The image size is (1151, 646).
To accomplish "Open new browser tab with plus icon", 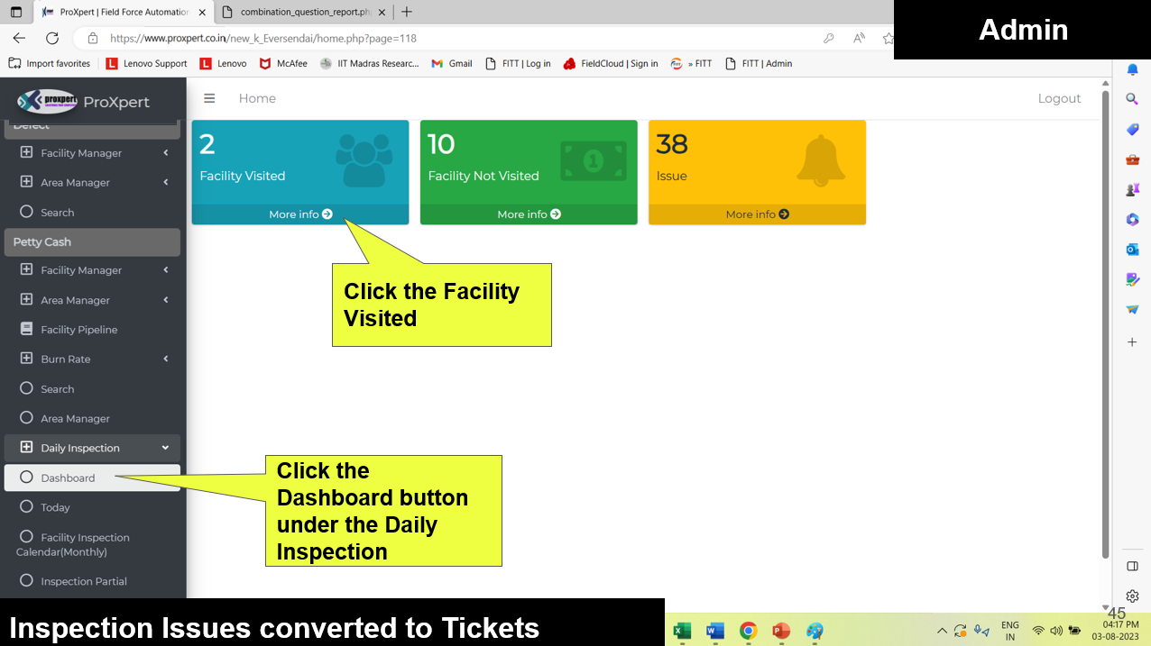I will (x=407, y=12).
